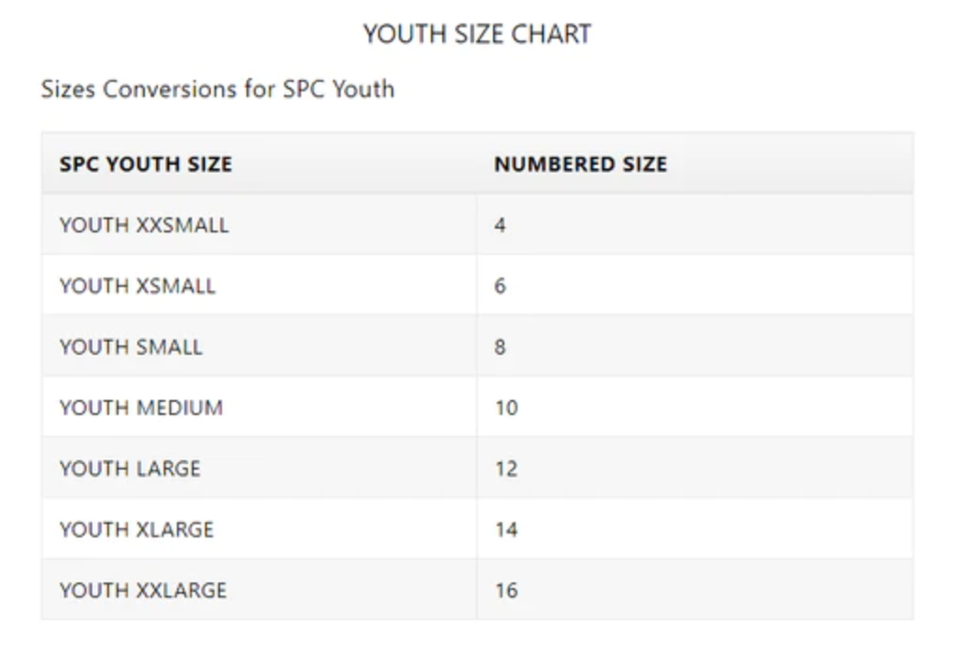Viewport: 954px width, 670px height.
Task: Click numbered size 8 cell
Action: pyautogui.click(x=500, y=347)
